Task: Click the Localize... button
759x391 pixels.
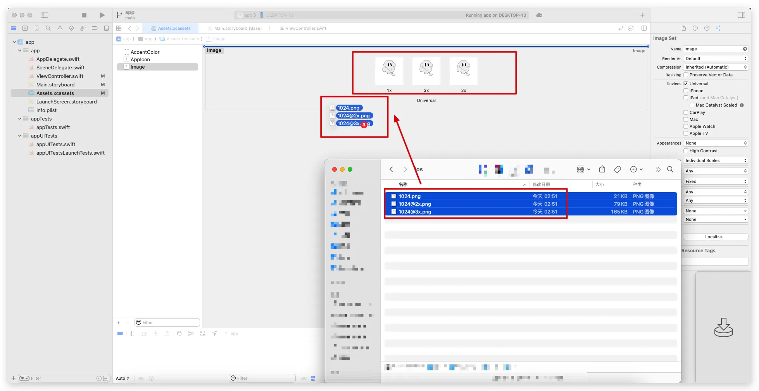Action: (x=715, y=237)
